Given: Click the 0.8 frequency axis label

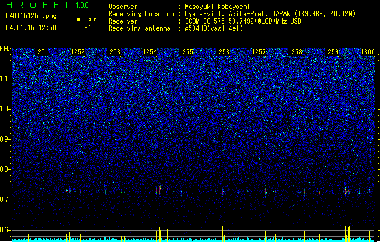Looking at the screenshot, I should click(5, 169).
